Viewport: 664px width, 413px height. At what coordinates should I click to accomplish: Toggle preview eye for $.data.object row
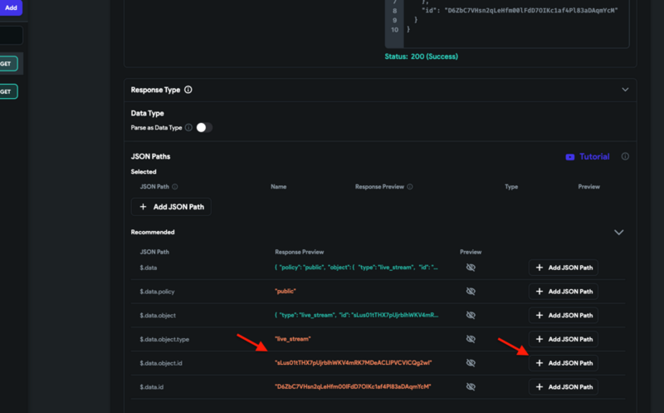point(471,315)
